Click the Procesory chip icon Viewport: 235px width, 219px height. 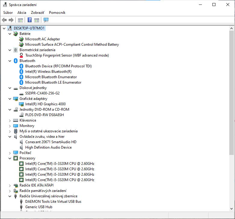(16, 158)
